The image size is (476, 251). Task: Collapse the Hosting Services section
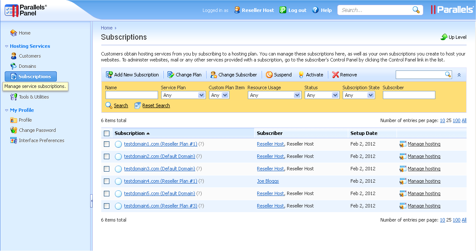click(x=7, y=47)
